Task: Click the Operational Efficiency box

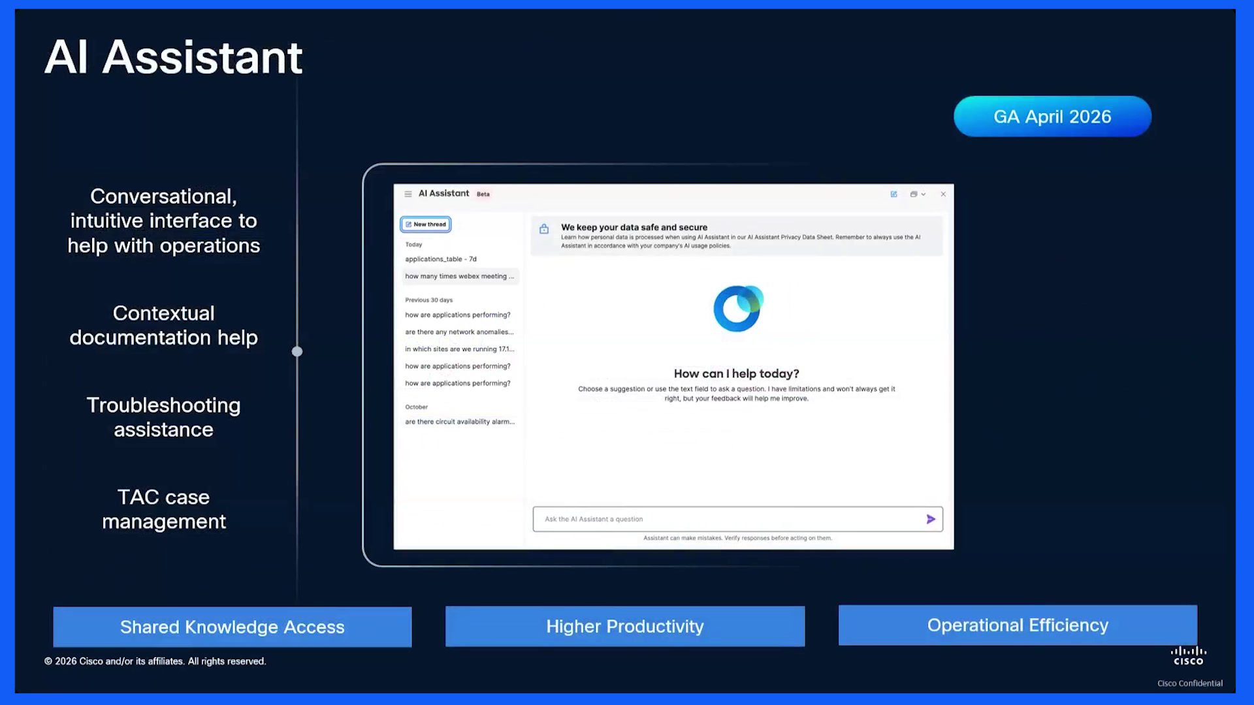Action: pos(1018,625)
